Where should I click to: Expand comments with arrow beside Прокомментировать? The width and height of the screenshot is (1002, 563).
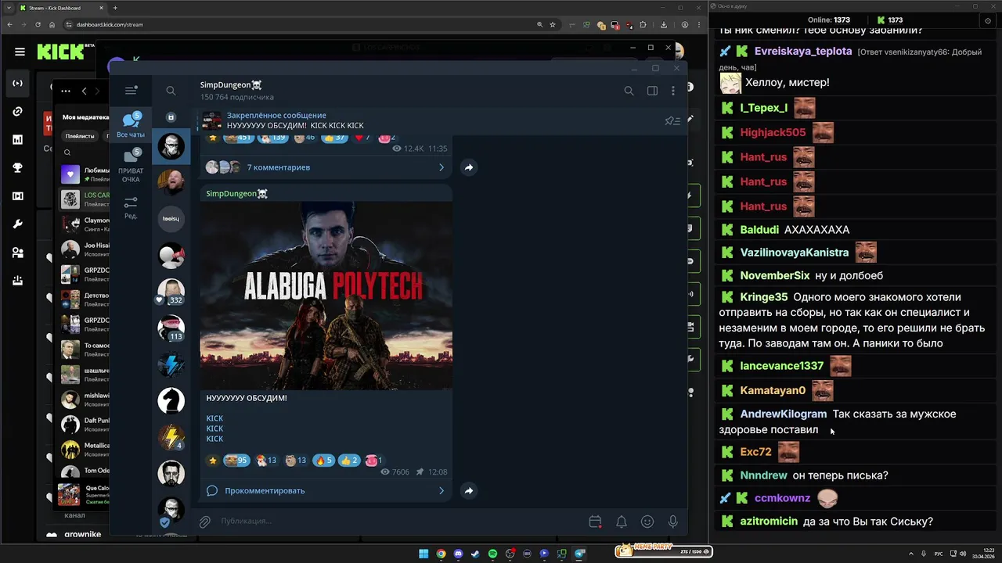(x=441, y=491)
